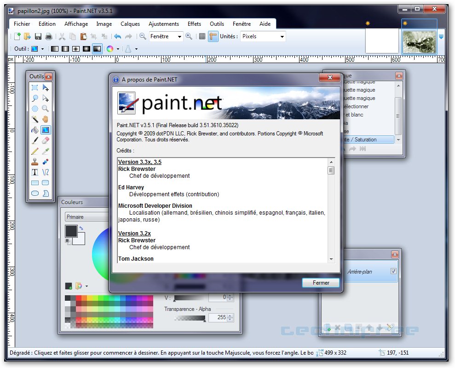Click the primary dark color swatch
The image size is (455, 368).
click(71, 231)
